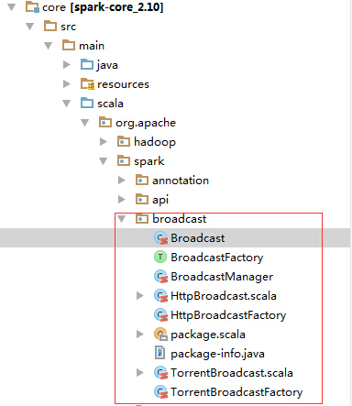The width and height of the screenshot is (352, 406).
Task: Click the Broadcast class icon
Action: 160,238
